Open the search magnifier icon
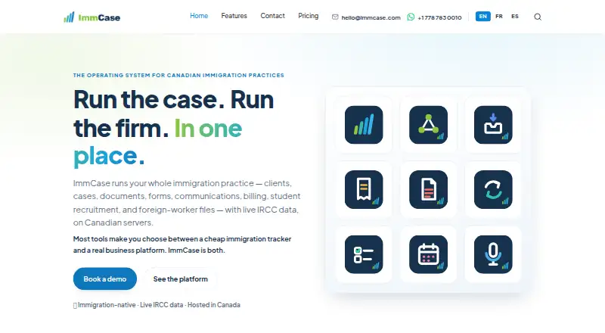The image size is (605, 333). tap(538, 17)
